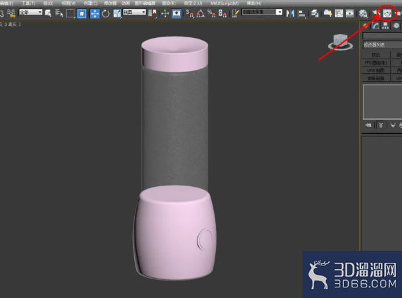The width and height of the screenshot is (402, 298).
Task: Toggle the Show End Result icon
Action: [x=381, y=125]
